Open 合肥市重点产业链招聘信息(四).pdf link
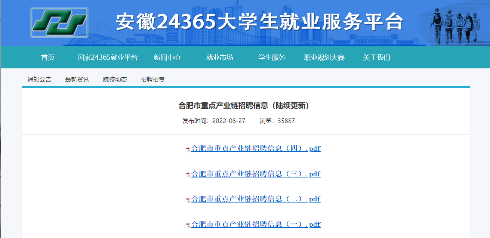The height and width of the screenshot is (238, 490). [x=256, y=149]
